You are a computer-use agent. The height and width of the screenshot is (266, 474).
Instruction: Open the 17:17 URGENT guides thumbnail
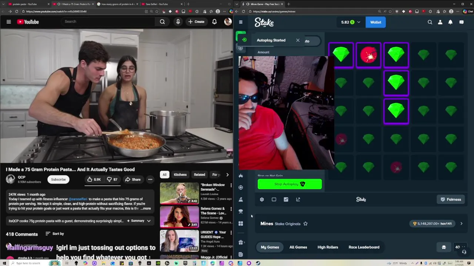(179, 240)
